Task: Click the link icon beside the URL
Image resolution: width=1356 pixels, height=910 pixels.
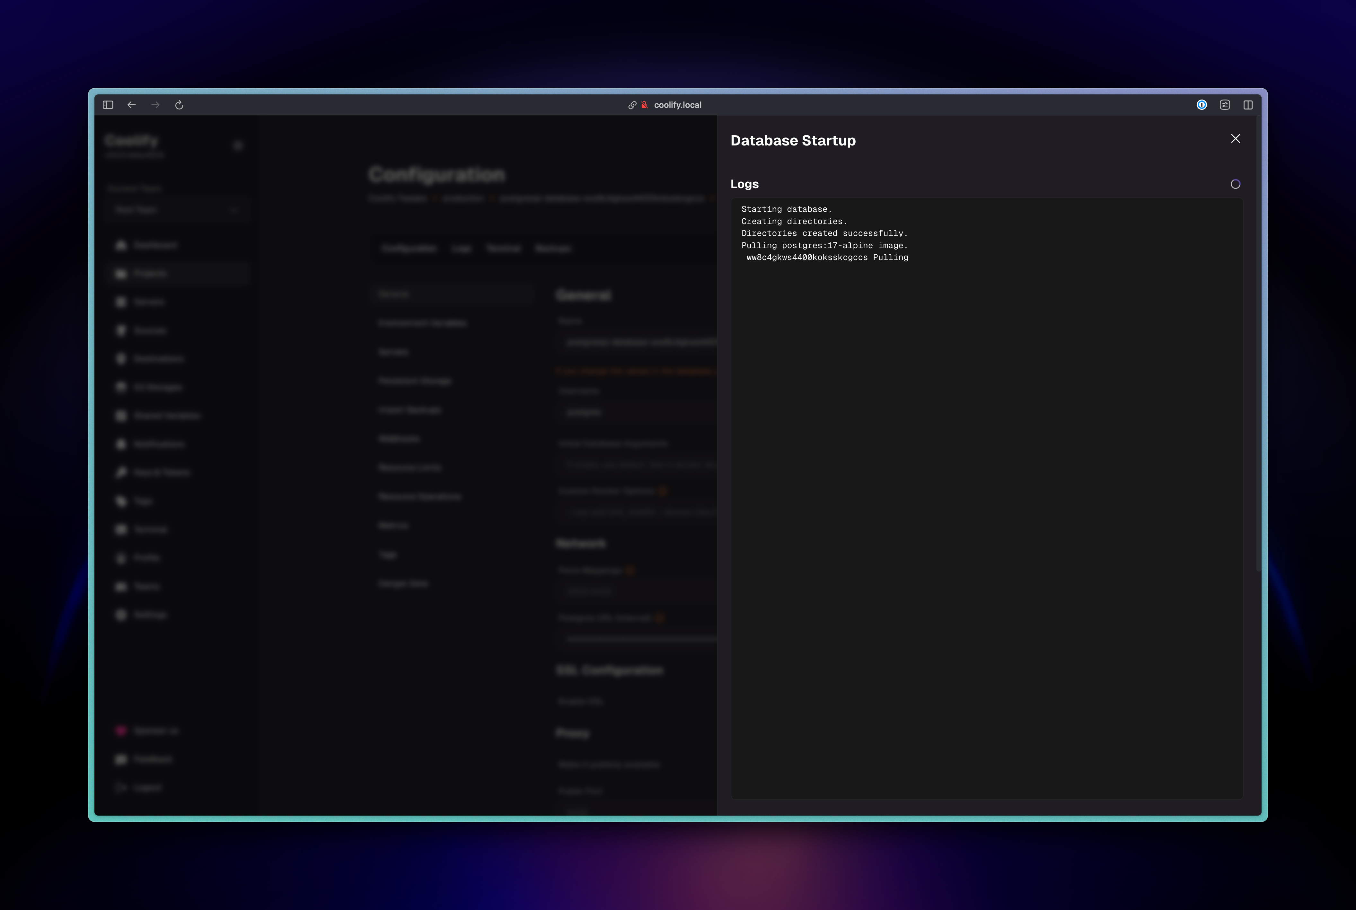Action: 632,105
